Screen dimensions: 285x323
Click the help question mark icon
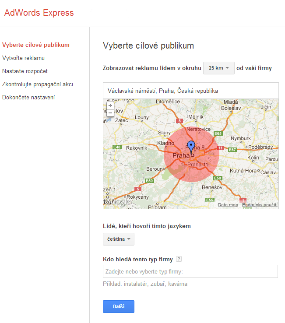coord(179,259)
